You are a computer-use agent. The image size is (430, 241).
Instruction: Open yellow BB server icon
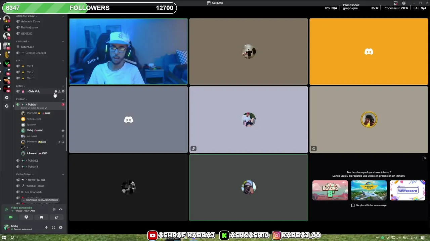coord(7,54)
